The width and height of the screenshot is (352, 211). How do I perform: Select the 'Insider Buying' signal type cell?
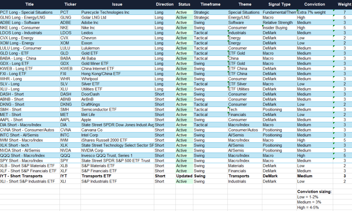coord(279,28)
